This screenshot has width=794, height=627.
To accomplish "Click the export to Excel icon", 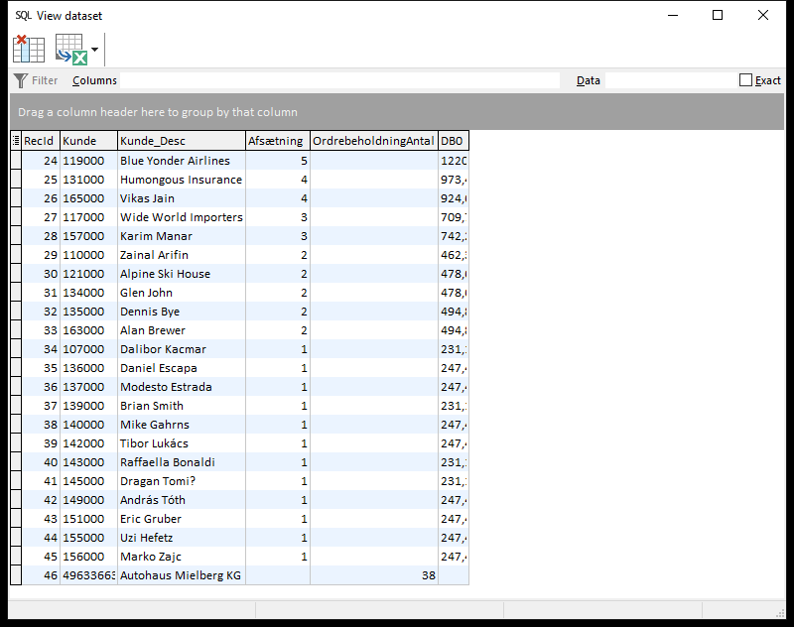I will [70, 49].
